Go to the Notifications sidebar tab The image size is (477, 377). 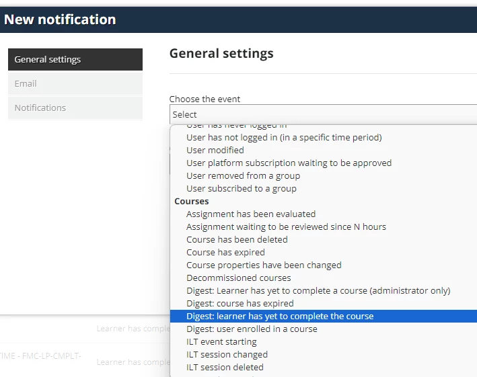(x=75, y=108)
